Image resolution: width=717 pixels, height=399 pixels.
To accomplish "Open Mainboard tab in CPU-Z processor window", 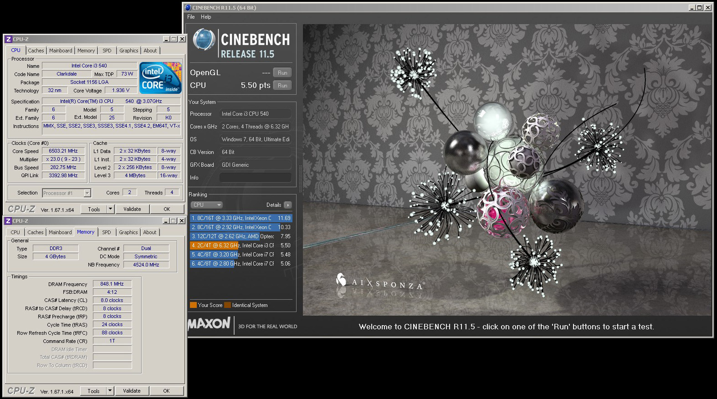I will tap(61, 51).
